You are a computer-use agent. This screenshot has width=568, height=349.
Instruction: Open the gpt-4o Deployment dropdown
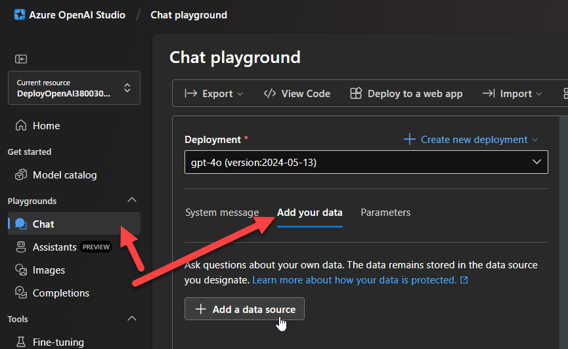[366, 162]
